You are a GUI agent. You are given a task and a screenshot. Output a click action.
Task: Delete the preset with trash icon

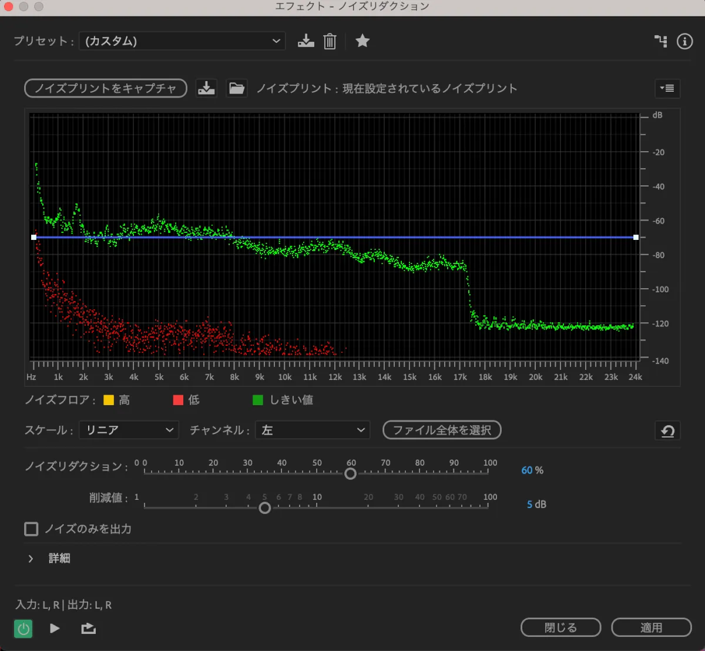click(x=330, y=41)
